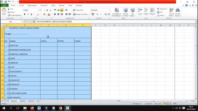Open the General number format dropdown
This screenshot has height=111, width=198.
(109, 10)
